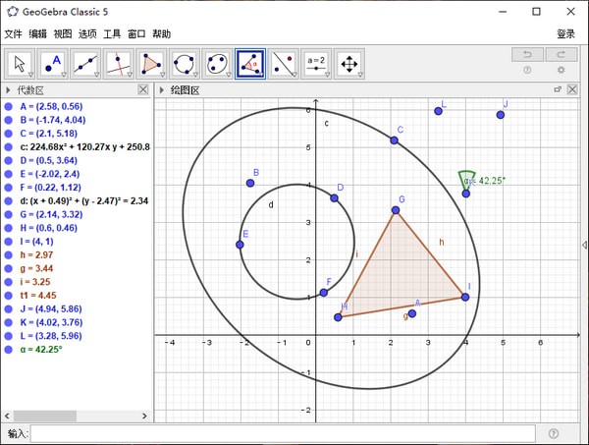Select the Reflect about line tool

[x=283, y=63]
